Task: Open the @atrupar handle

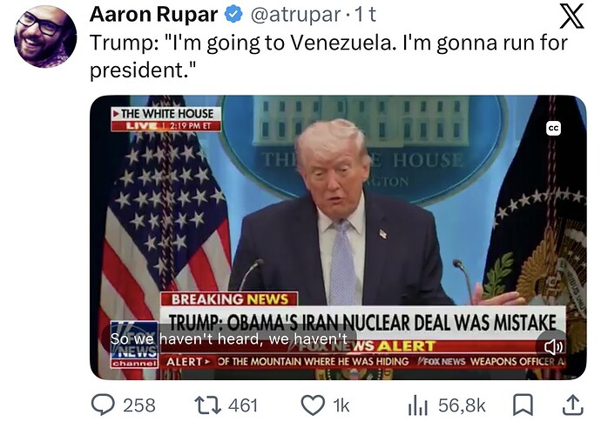Action: pos(295,16)
